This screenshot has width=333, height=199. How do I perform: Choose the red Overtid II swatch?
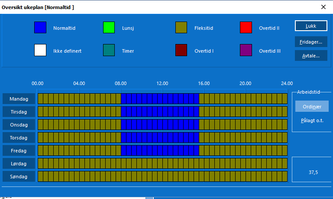tap(246, 28)
